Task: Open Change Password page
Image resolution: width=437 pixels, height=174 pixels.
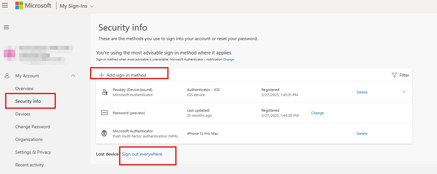Action: [33, 127]
